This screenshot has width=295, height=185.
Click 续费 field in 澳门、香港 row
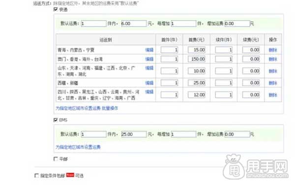251,59
